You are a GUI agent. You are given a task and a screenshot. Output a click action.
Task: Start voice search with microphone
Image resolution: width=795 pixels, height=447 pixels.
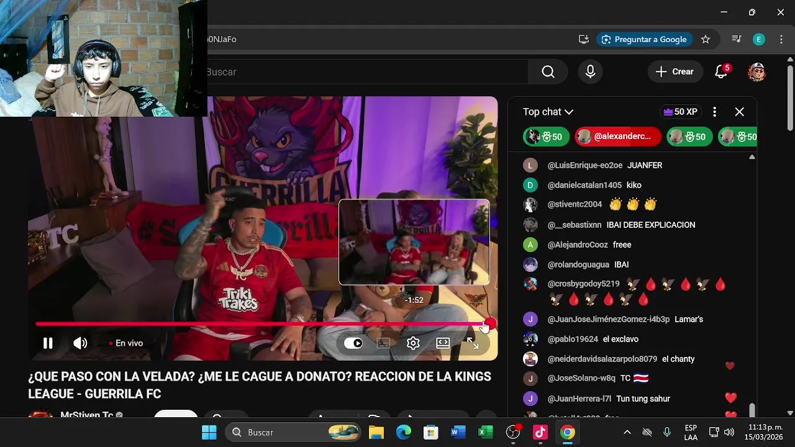click(590, 72)
